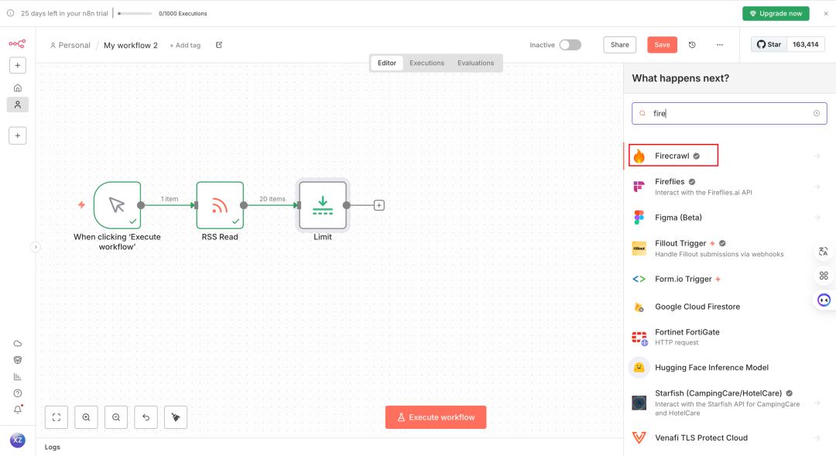Click the Share button
Viewport: 836px width, 456px height.
(x=619, y=45)
